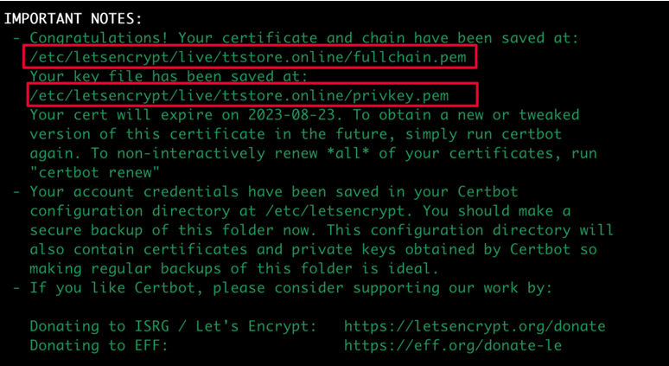
Task: Click the IMPORTANT NOTES heading
Action: 73,18
